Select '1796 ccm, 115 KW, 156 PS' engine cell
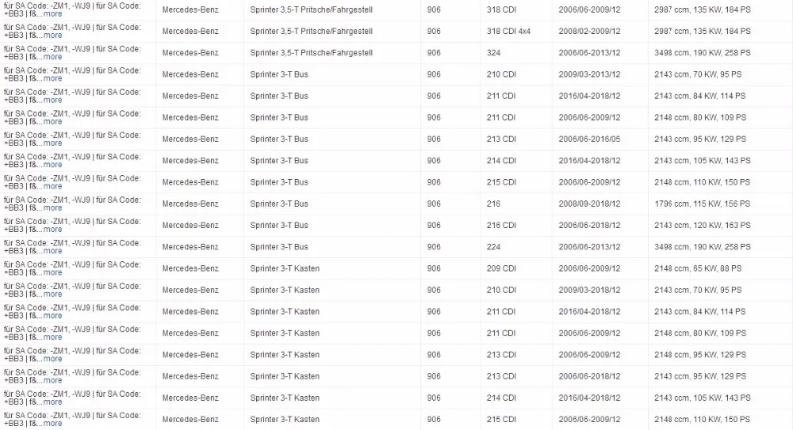The height and width of the screenshot is (430, 793). pyautogui.click(x=702, y=204)
